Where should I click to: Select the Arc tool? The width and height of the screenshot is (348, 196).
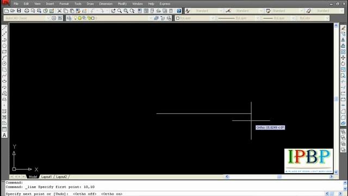point(4,58)
